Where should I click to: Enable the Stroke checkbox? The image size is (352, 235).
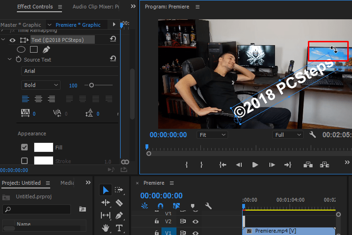click(24, 161)
